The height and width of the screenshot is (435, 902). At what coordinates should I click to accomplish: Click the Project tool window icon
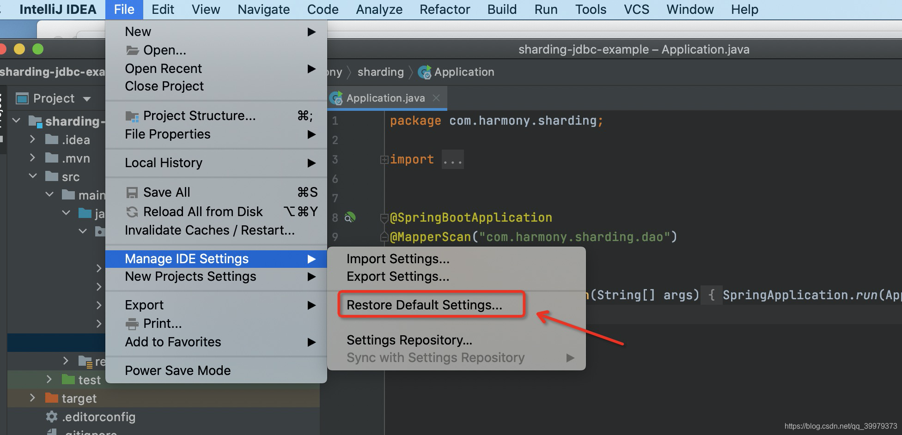pyautogui.click(x=22, y=98)
